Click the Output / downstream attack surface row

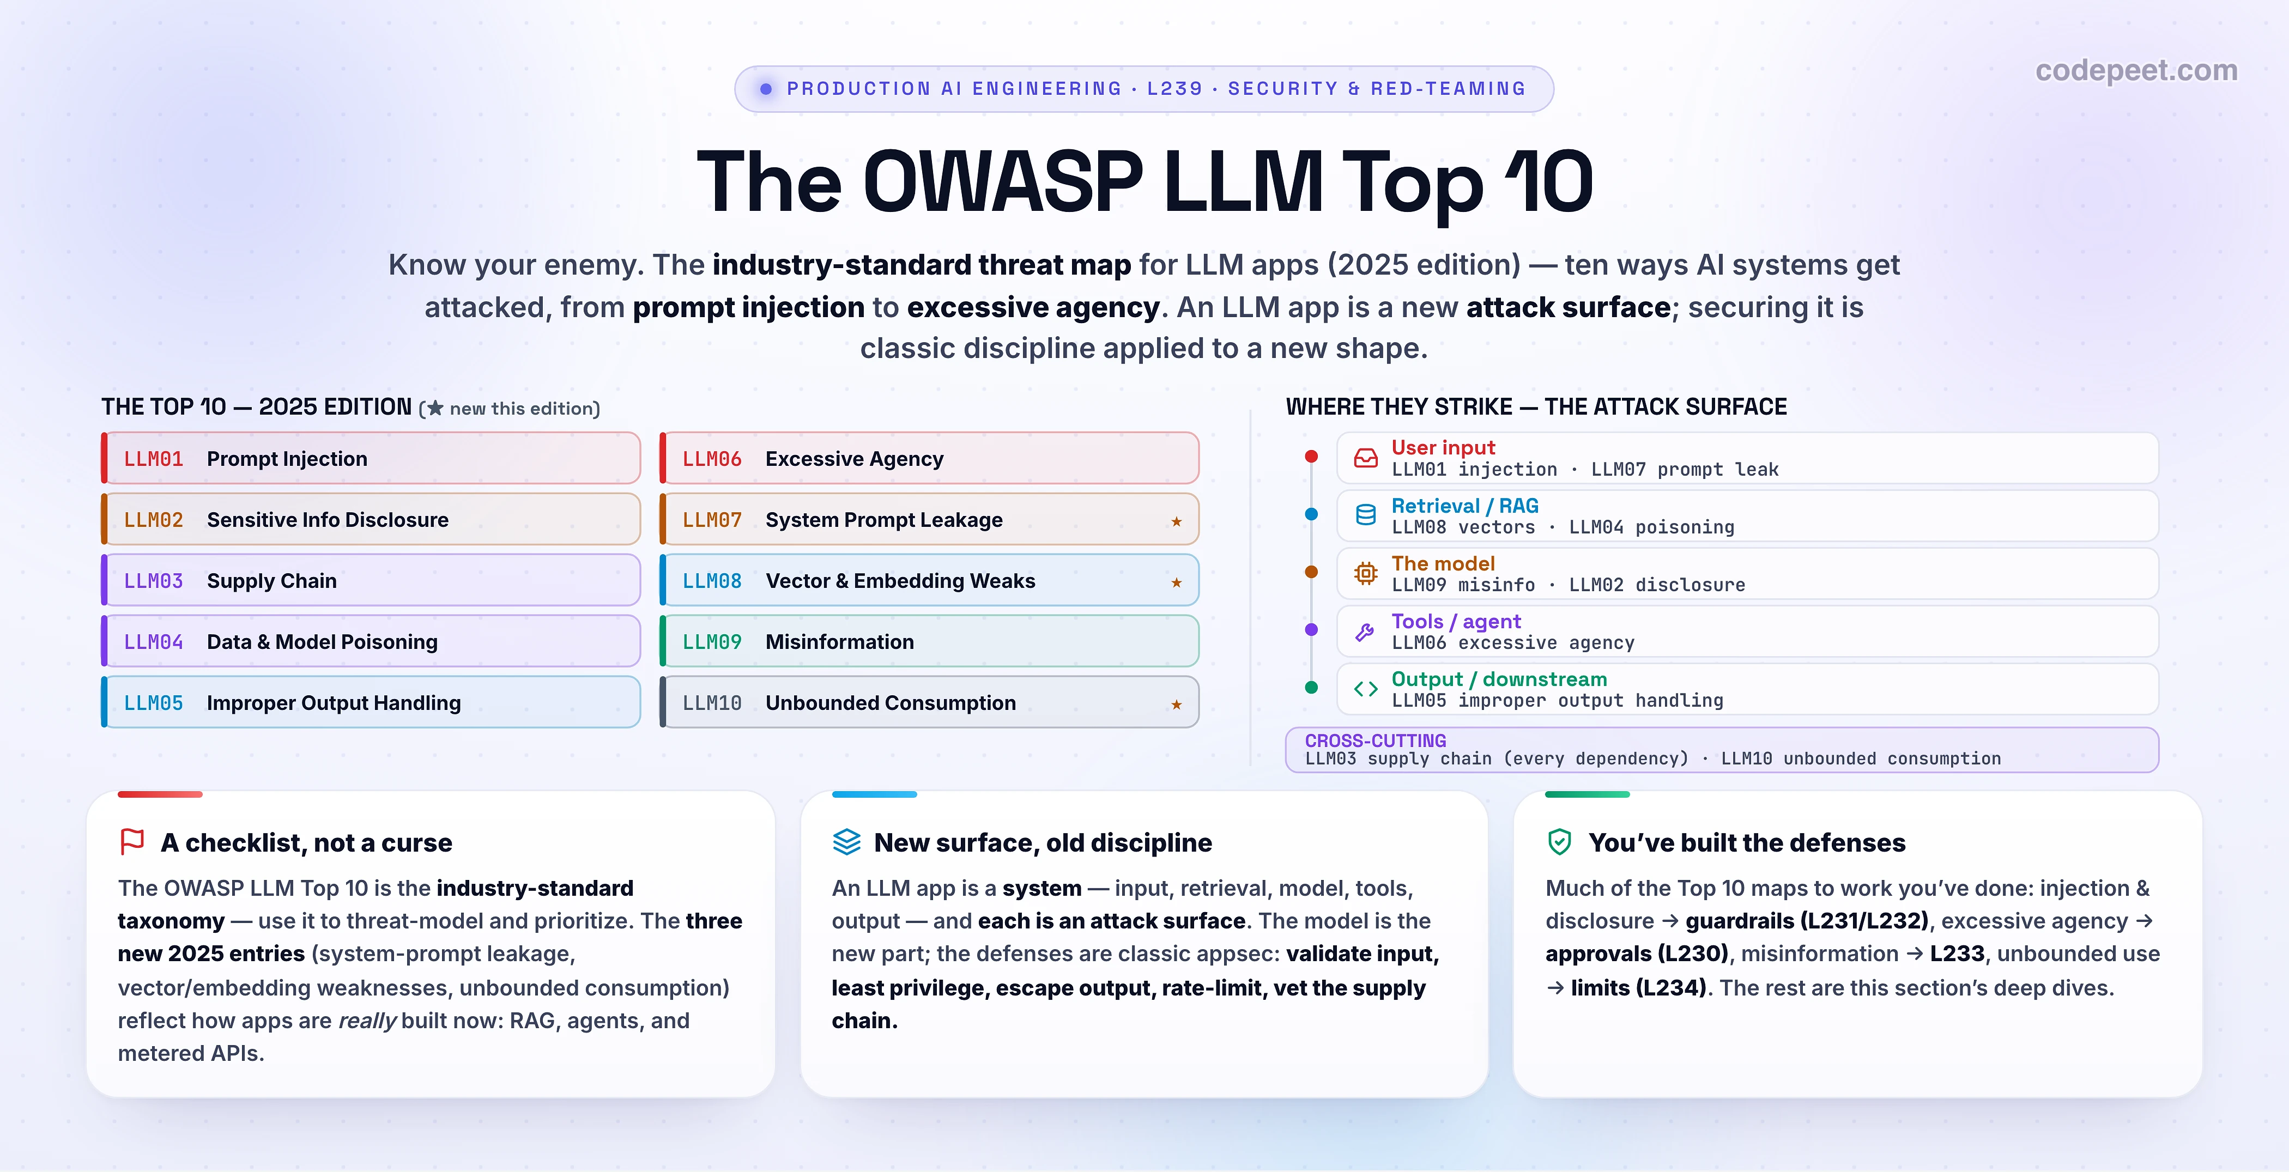coord(1748,689)
